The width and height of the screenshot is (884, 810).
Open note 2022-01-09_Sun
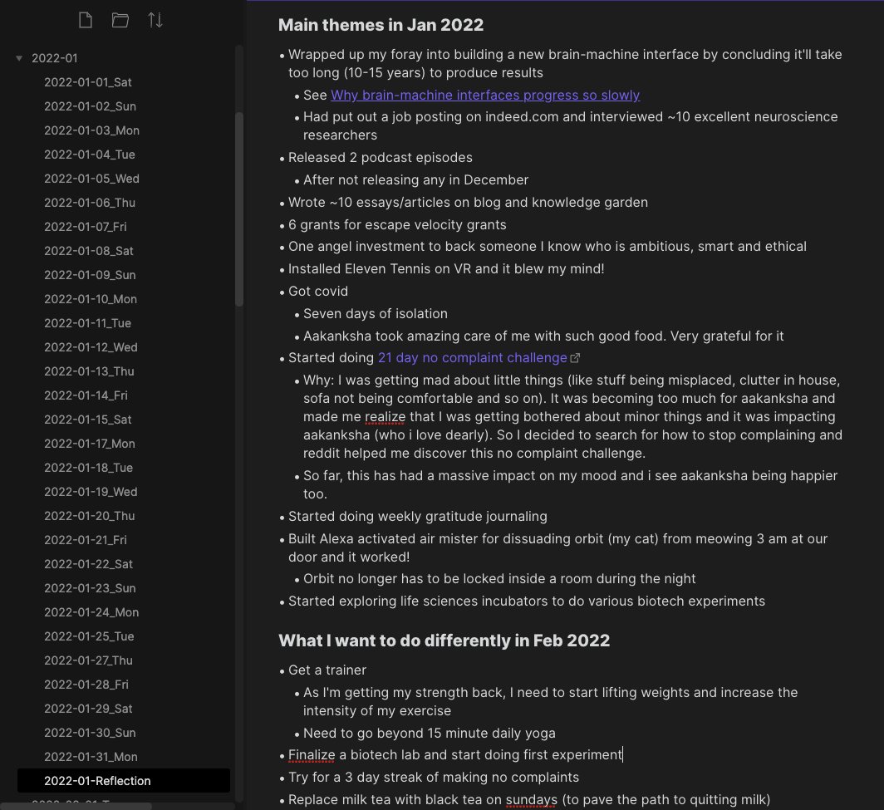tap(91, 275)
